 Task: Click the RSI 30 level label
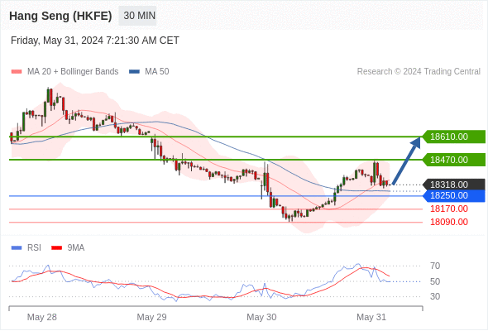click(435, 296)
